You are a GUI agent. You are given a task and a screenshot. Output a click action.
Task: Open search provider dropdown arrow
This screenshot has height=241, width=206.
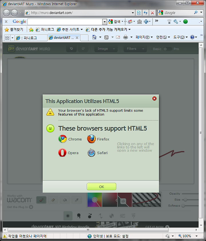point(201,13)
